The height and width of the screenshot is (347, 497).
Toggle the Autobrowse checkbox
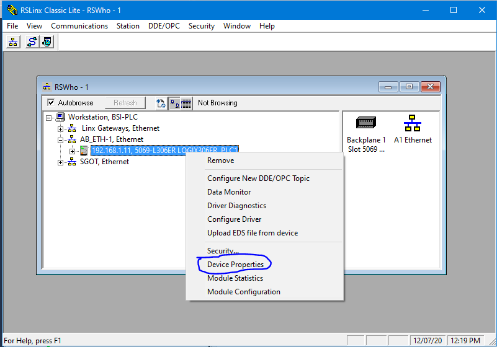point(51,103)
